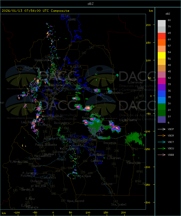181x216 pixels.
Task: Click the Sosneado place label
Action: tap(35, 159)
